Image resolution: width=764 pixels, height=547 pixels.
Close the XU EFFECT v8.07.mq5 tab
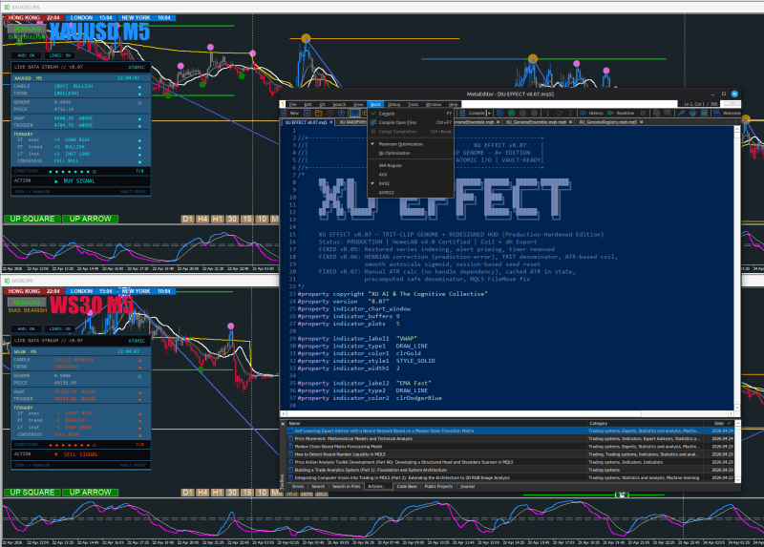coord(330,122)
